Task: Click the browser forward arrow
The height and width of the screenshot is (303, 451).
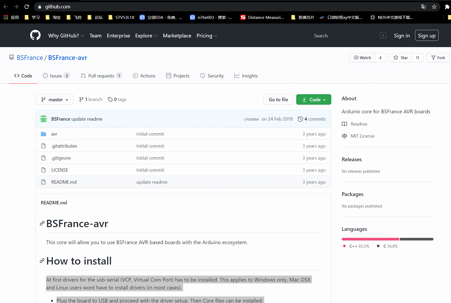Action: click(x=16, y=7)
